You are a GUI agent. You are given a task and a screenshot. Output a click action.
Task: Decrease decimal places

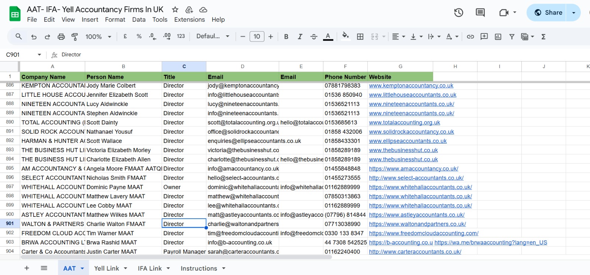pyautogui.click(x=153, y=36)
